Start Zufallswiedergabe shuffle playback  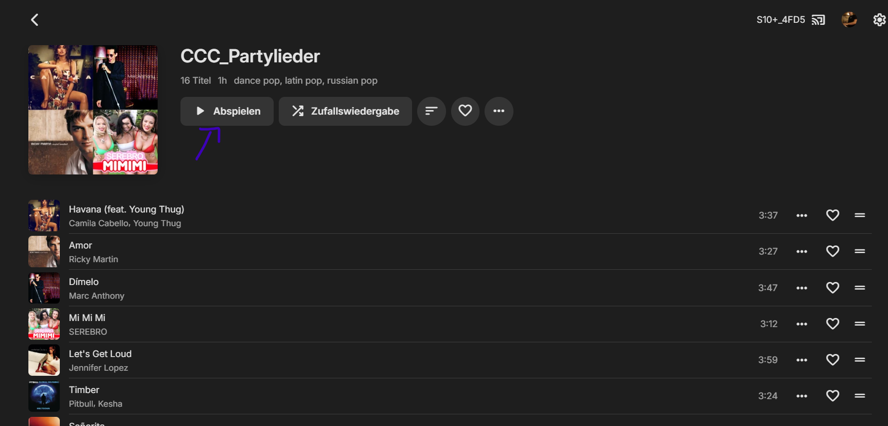click(345, 111)
